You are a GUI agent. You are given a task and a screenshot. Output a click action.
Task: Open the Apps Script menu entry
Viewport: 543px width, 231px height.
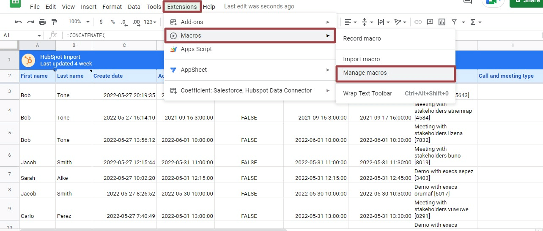coord(196,49)
